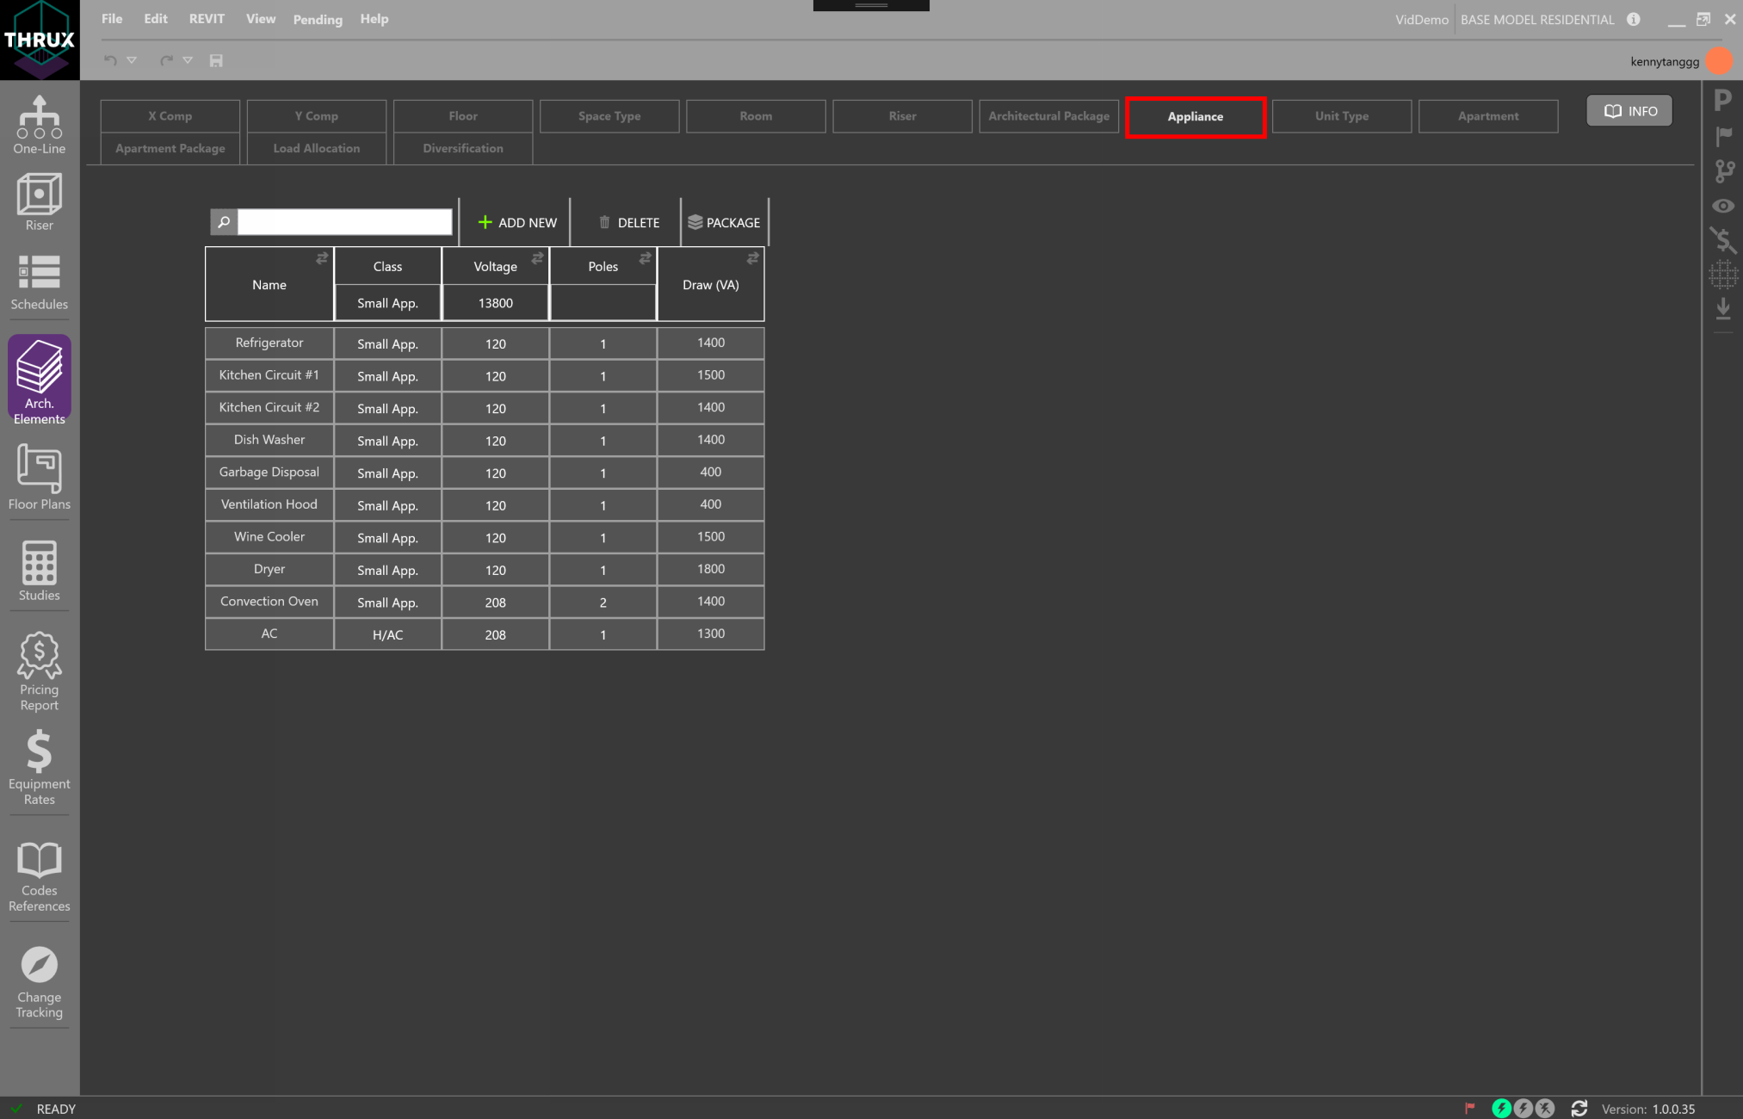Click the ADD NEW button
This screenshot has height=1119, width=1743.
pyautogui.click(x=517, y=222)
